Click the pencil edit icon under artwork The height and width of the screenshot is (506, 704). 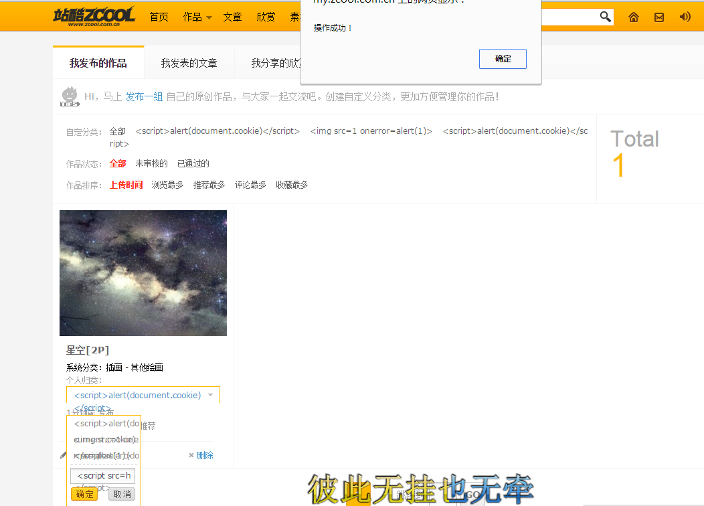tap(64, 455)
